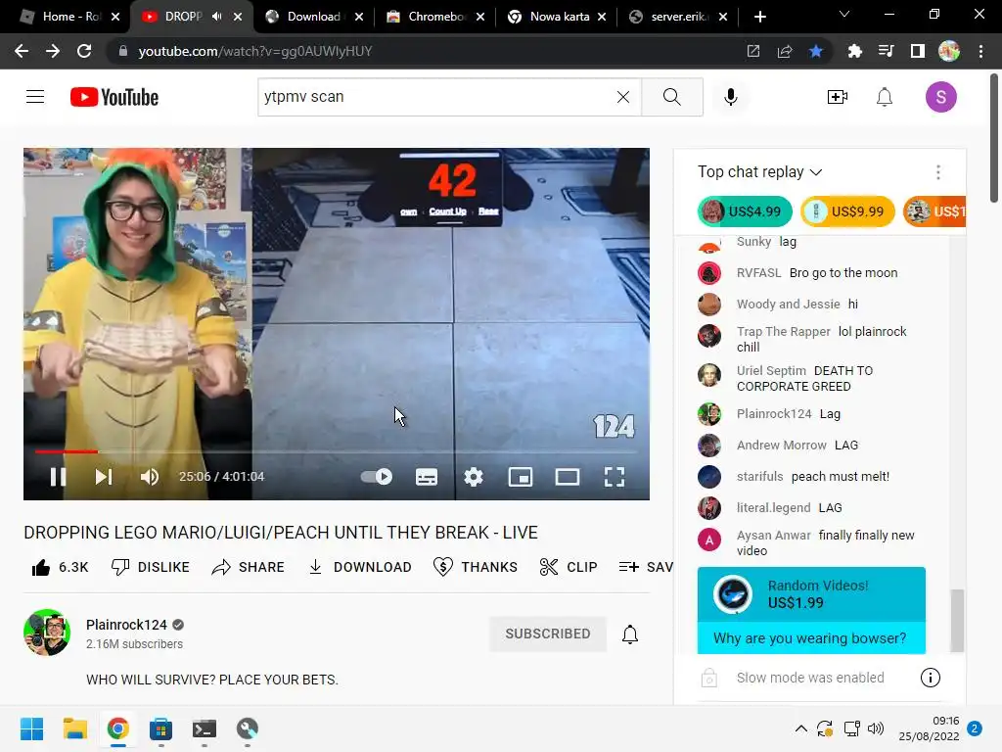Screen dimensions: 1002x752
Task: Show slow mode info icon
Action: pyautogui.click(x=930, y=678)
